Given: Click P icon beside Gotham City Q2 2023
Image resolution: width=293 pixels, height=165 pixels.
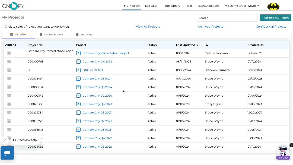Looking at the screenshot, I should pos(78,121).
